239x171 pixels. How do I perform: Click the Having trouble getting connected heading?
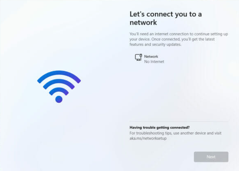[x=160, y=127]
